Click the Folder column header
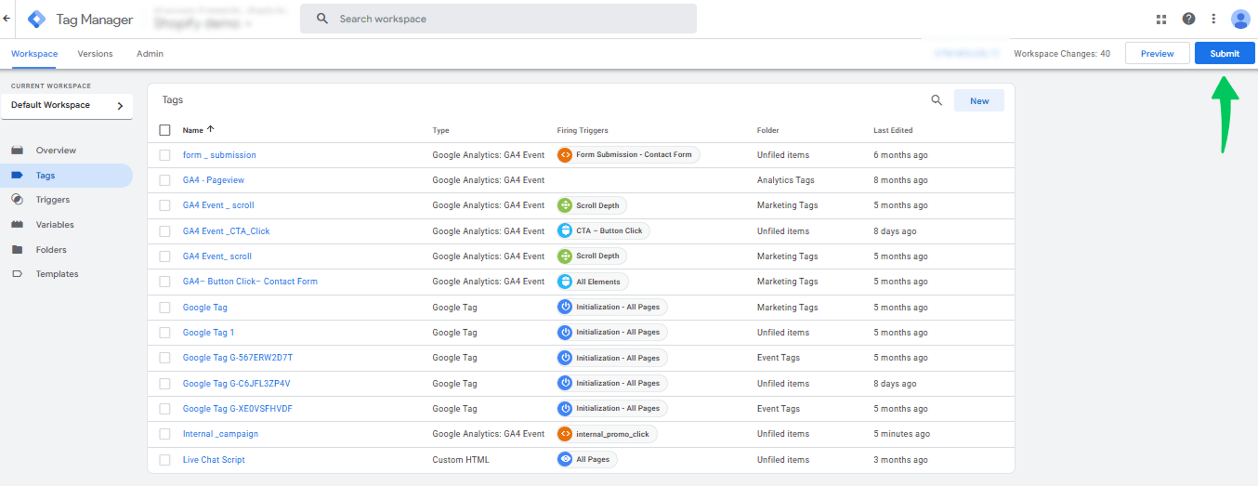 (x=768, y=130)
